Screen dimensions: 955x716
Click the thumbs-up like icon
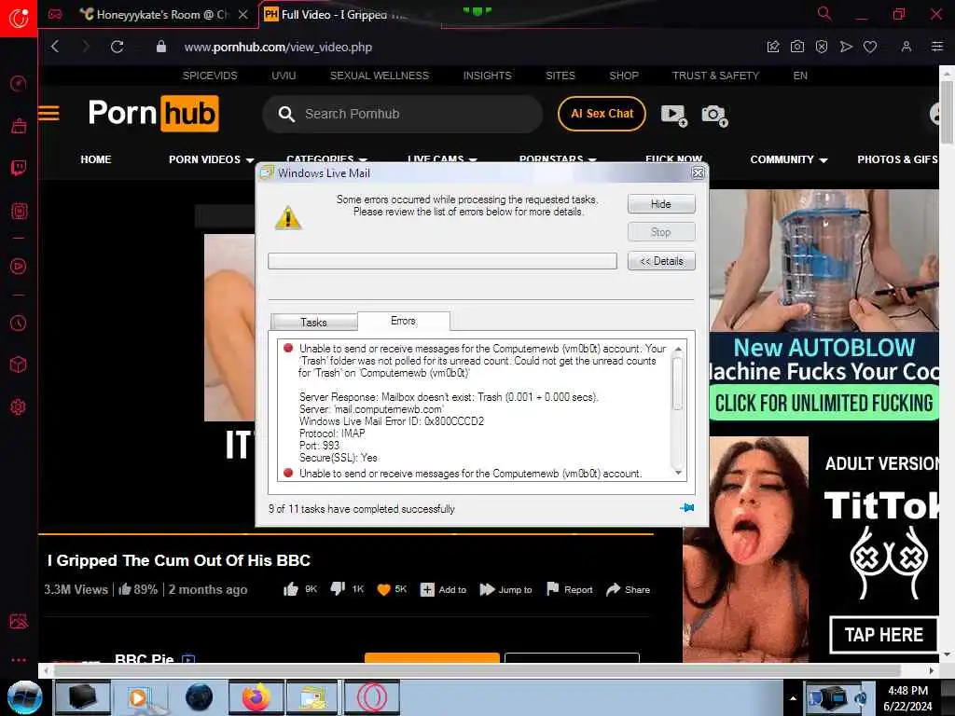[291, 589]
